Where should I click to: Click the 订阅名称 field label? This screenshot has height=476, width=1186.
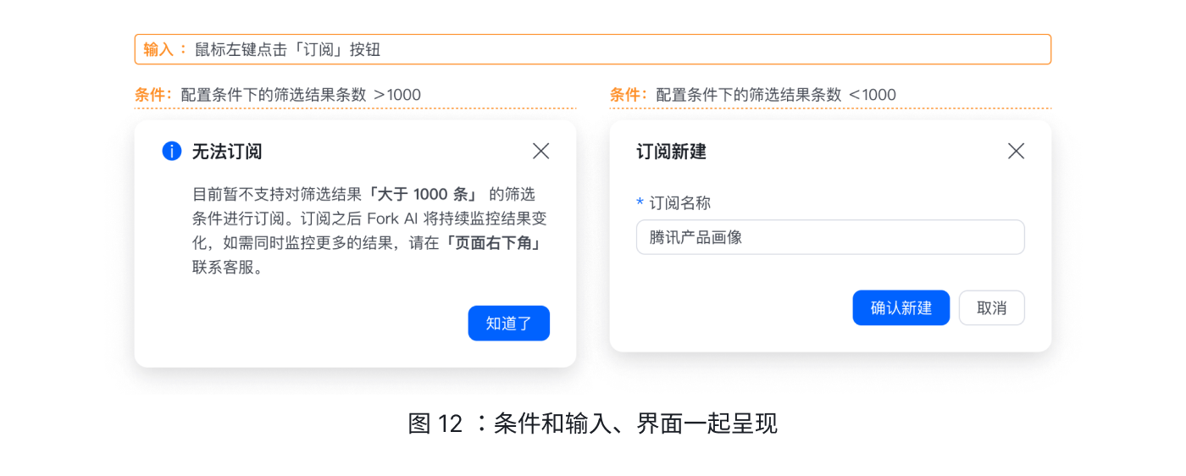pyautogui.click(x=679, y=202)
